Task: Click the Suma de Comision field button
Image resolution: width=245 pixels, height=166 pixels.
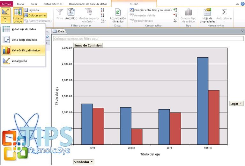Action: (x=88, y=45)
